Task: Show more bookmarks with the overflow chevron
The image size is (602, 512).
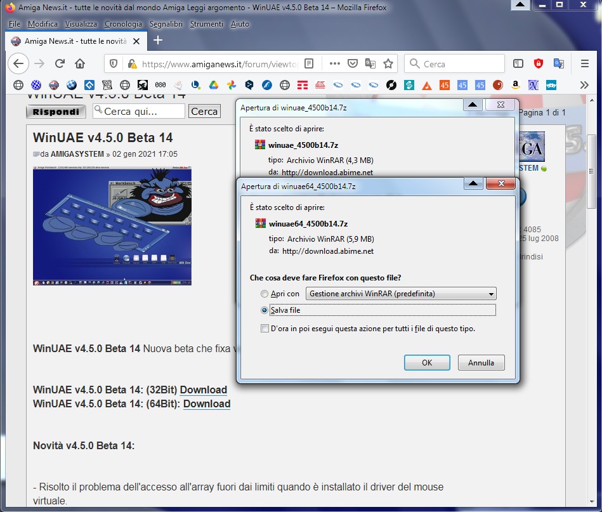Action: click(x=584, y=84)
